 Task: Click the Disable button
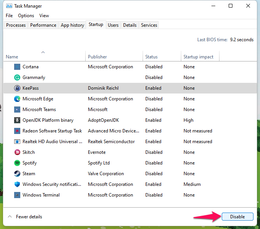[x=237, y=216]
